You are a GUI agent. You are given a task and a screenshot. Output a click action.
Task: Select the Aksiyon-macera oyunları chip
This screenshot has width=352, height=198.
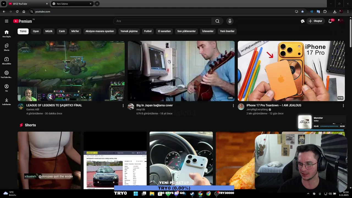(x=100, y=31)
